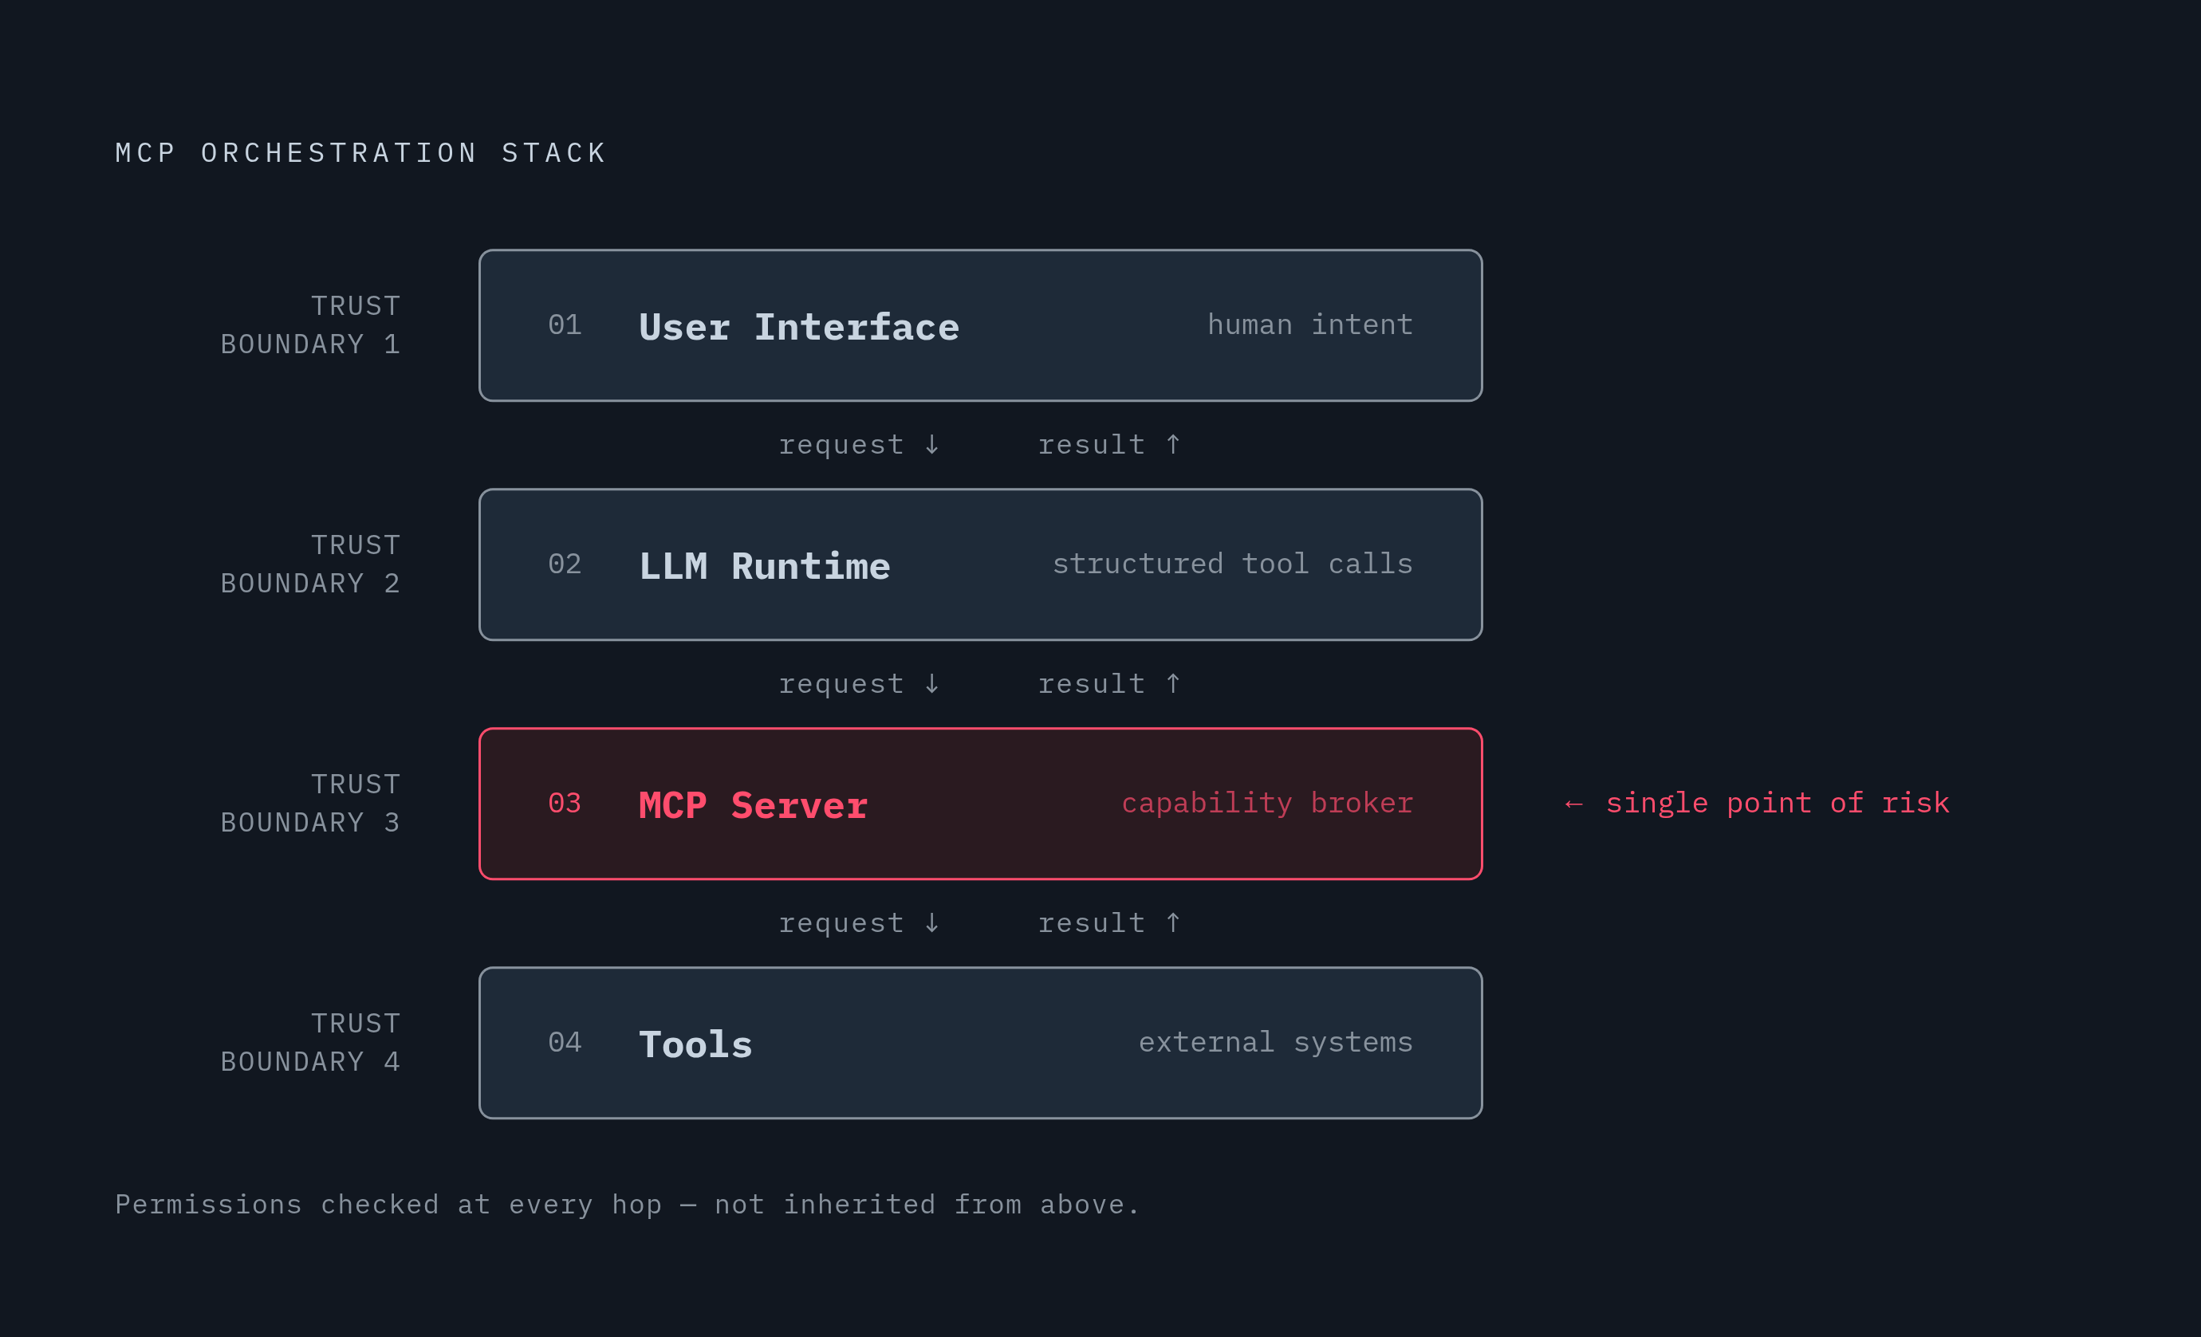The image size is (2201, 1337).
Task: Click the 'human intent' label
Action: click(1309, 324)
